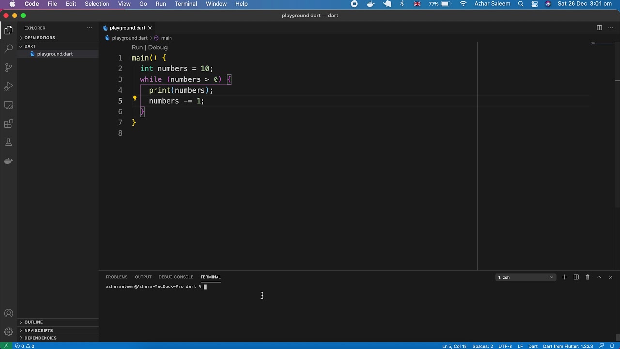The image size is (620, 349).
Task: Open the Accounts icon in activity bar
Action: [8, 314]
